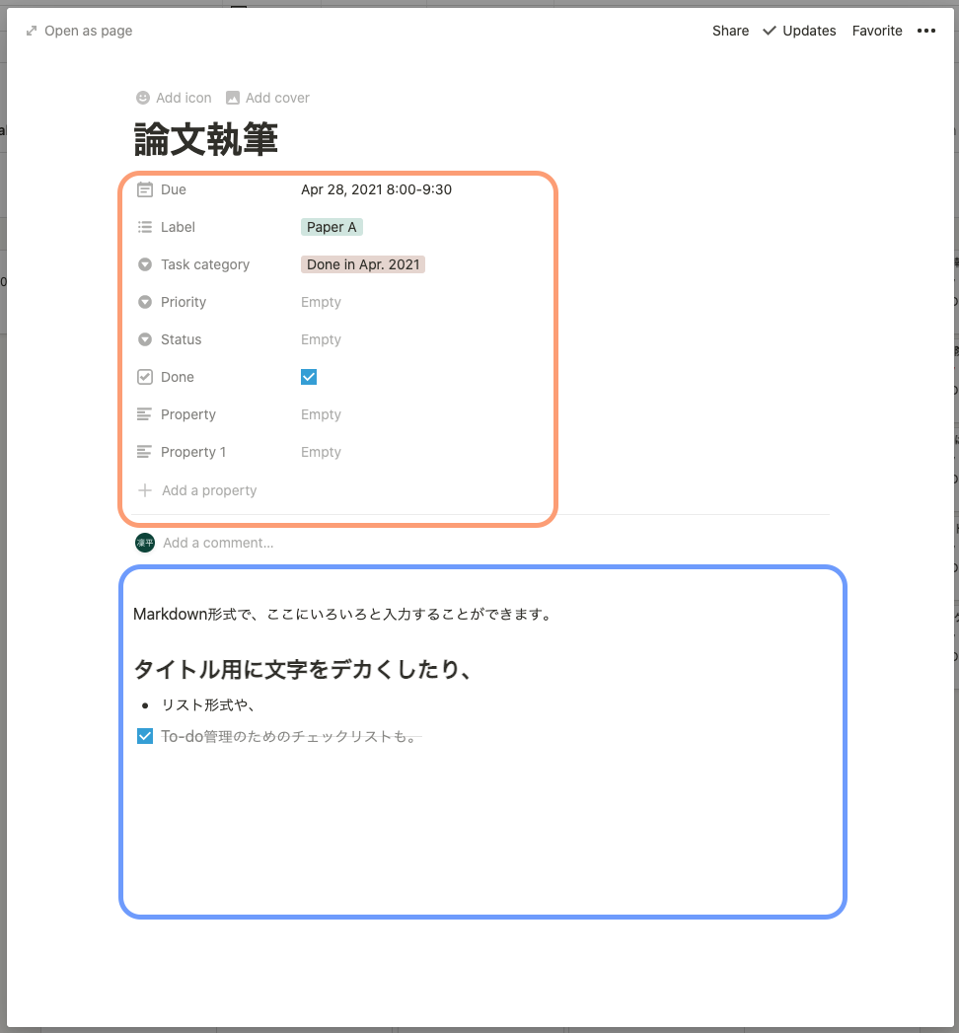Viewport: 959px width, 1033px height.
Task: Click the Status property icon
Action: tap(144, 339)
